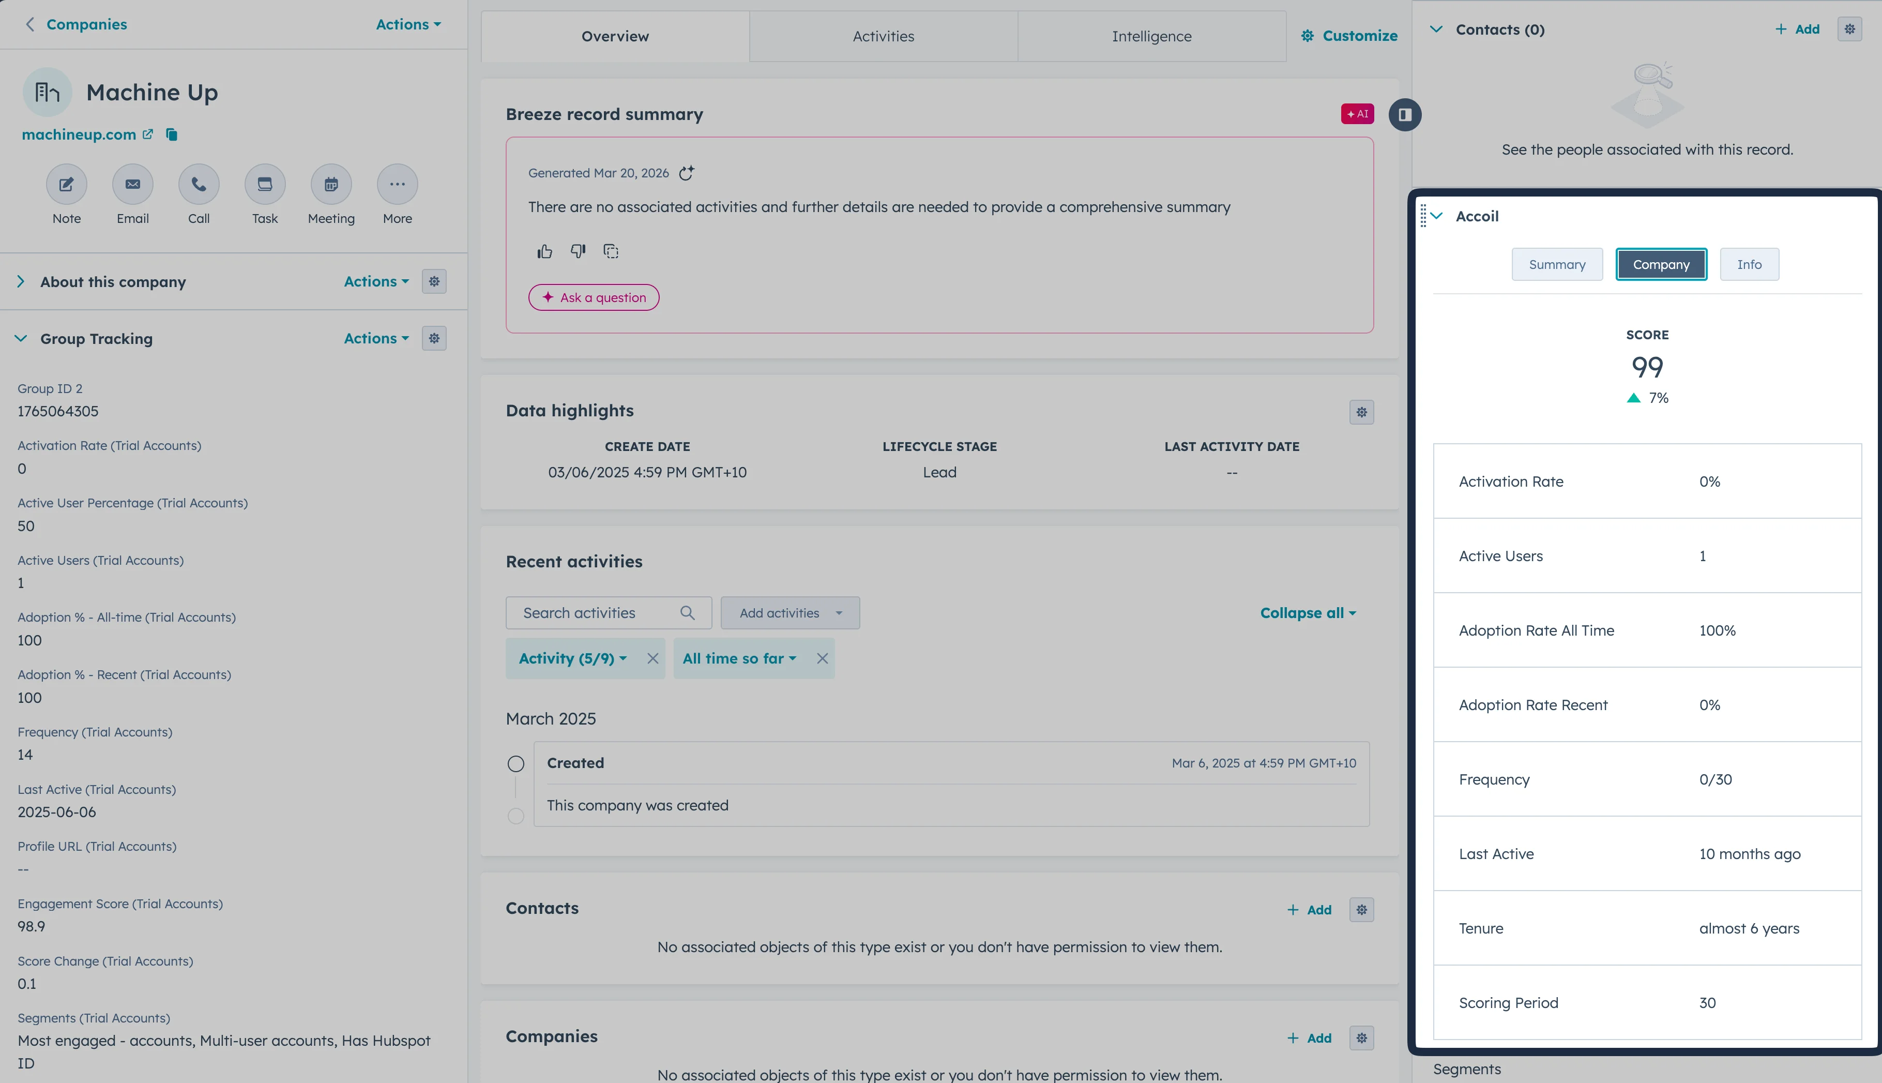Schedule a Meeting from the quick actions

point(331,184)
